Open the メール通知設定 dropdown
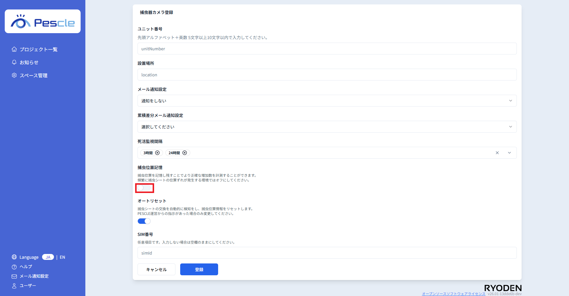The width and height of the screenshot is (569, 296). [327, 101]
